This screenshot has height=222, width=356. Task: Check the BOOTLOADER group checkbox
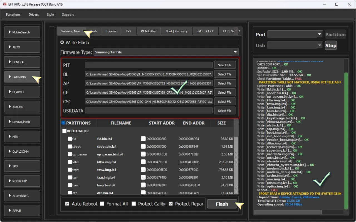(x=65, y=131)
